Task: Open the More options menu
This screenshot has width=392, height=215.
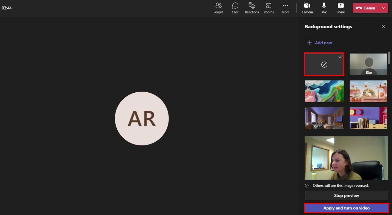Action: tap(285, 8)
